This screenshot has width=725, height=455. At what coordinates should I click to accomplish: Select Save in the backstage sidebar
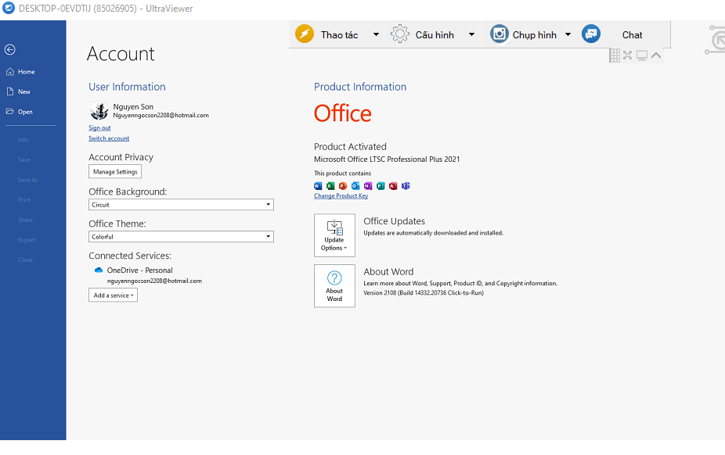coord(23,159)
